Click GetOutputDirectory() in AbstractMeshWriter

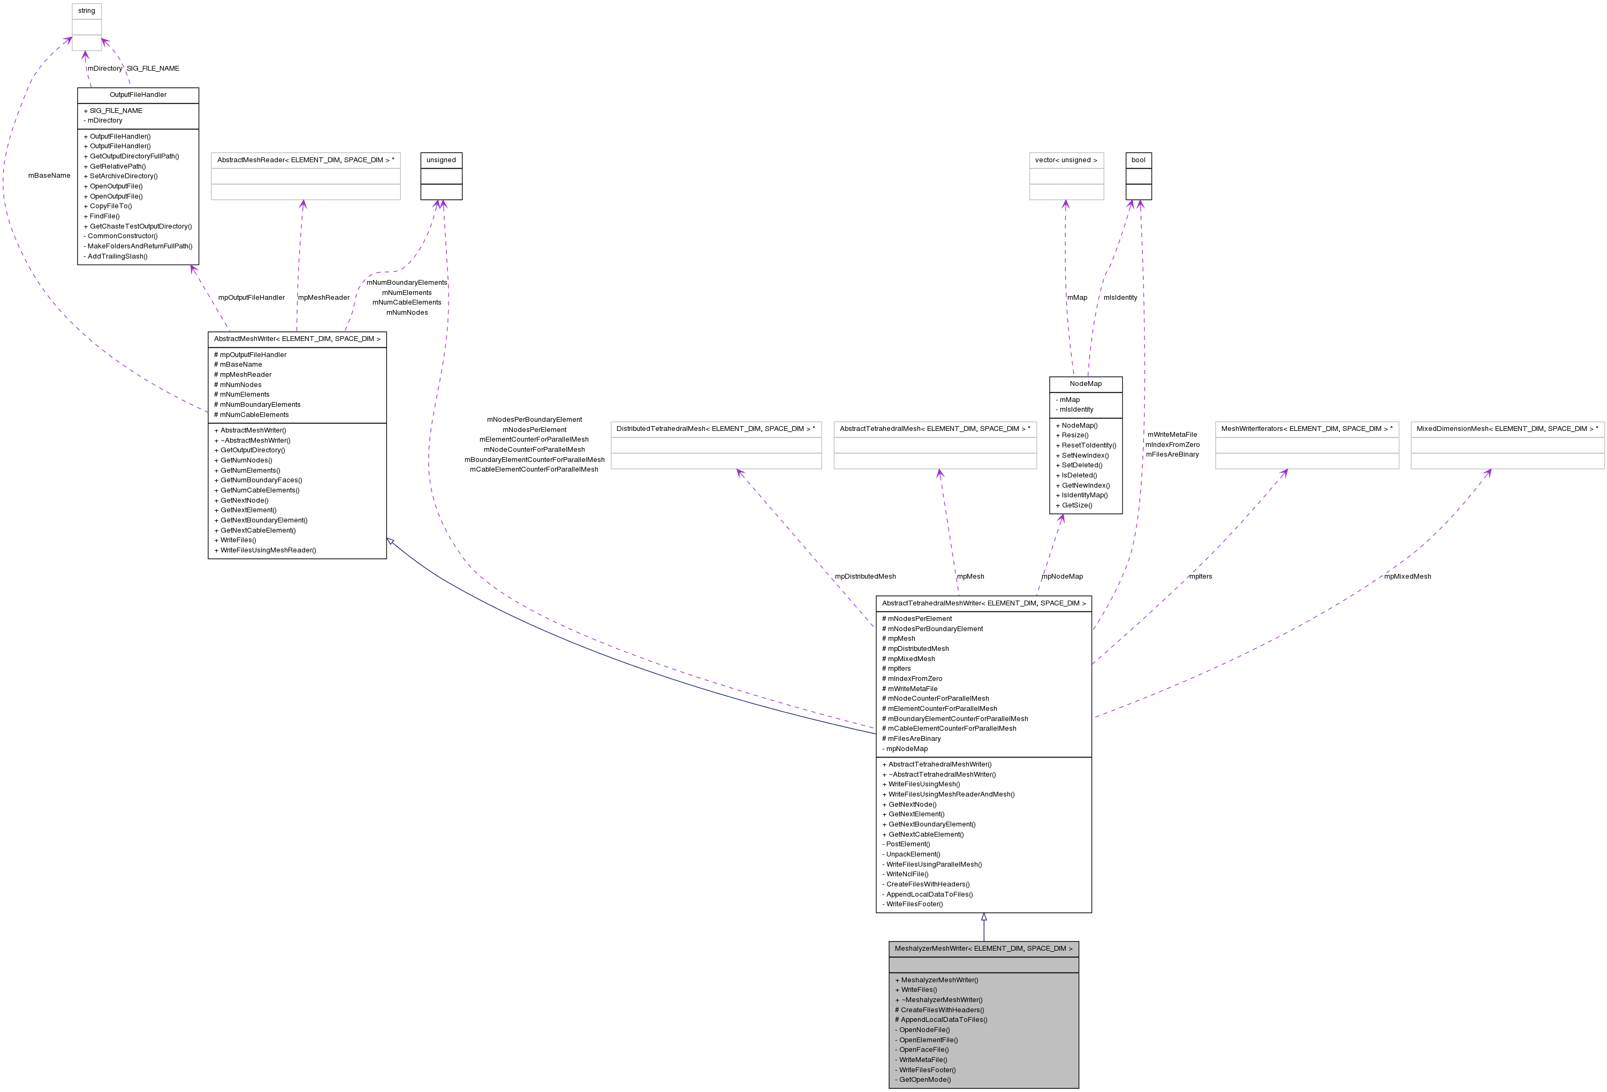point(249,450)
